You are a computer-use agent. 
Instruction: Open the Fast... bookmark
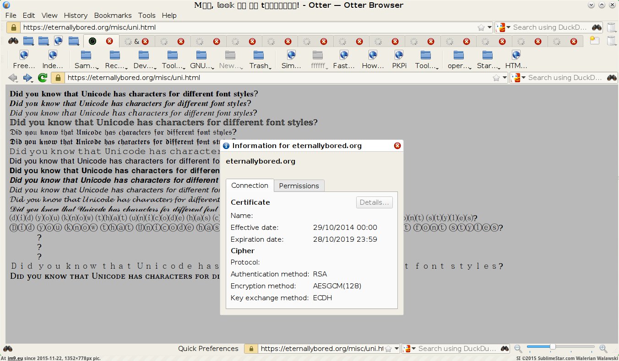point(344,60)
